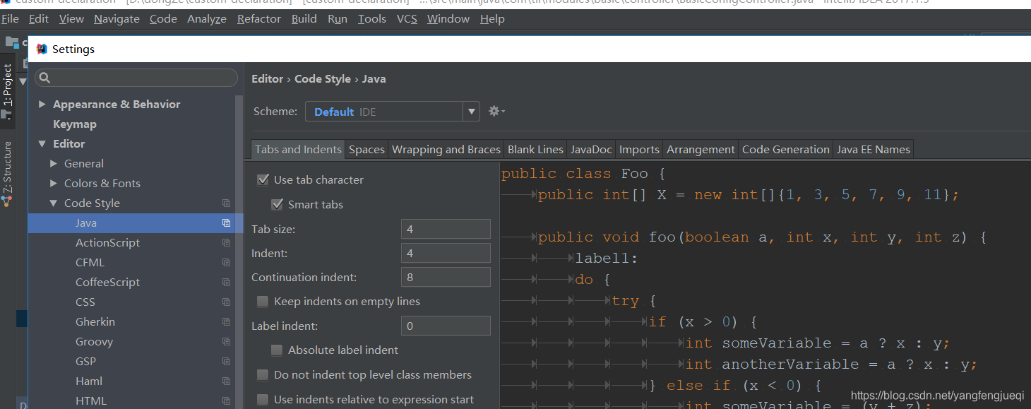Click in the Label indent field
Image resolution: width=1031 pixels, height=409 pixels.
446,326
